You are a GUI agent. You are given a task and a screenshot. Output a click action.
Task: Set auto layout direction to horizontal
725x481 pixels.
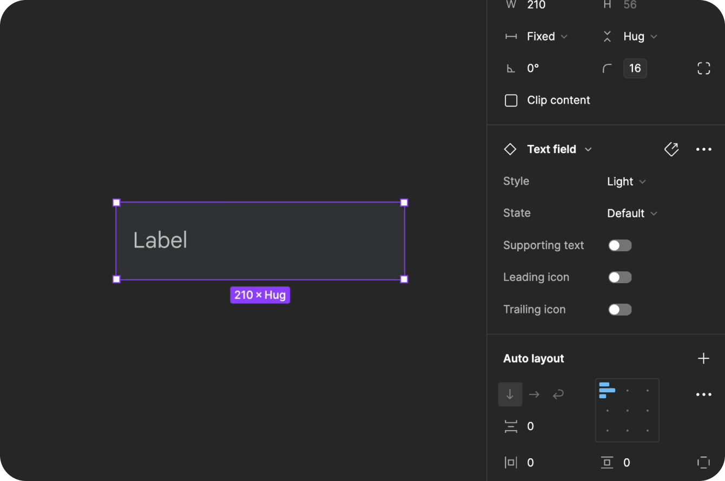point(534,395)
